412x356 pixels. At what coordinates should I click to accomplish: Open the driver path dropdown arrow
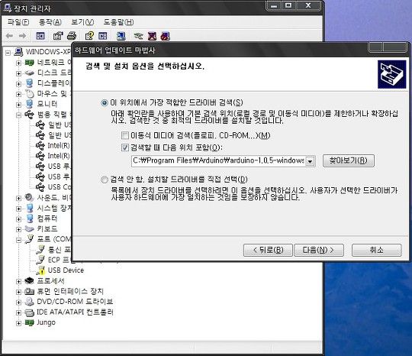[310, 160]
